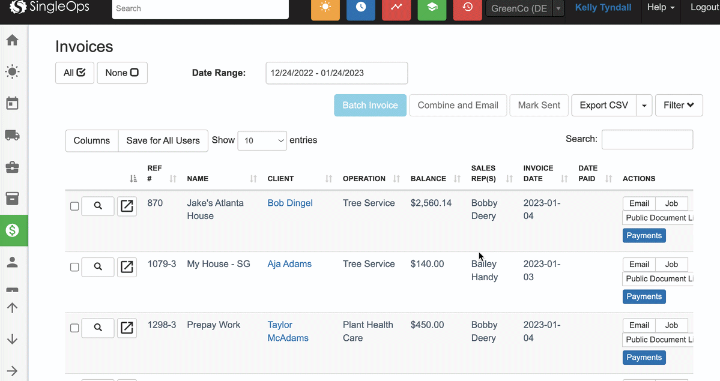Open the Bob Dingel client link

(290, 203)
